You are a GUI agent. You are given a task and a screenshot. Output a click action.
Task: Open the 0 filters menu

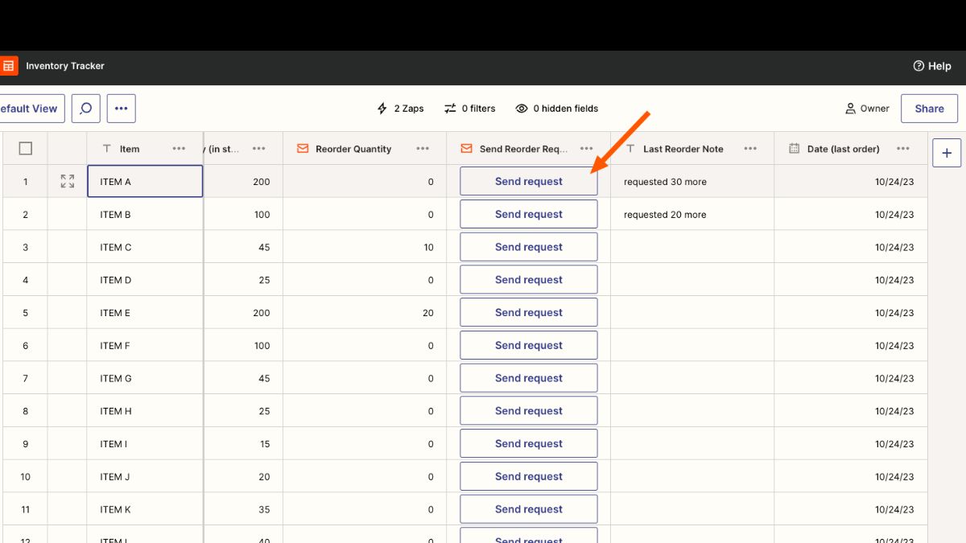click(x=470, y=109)
